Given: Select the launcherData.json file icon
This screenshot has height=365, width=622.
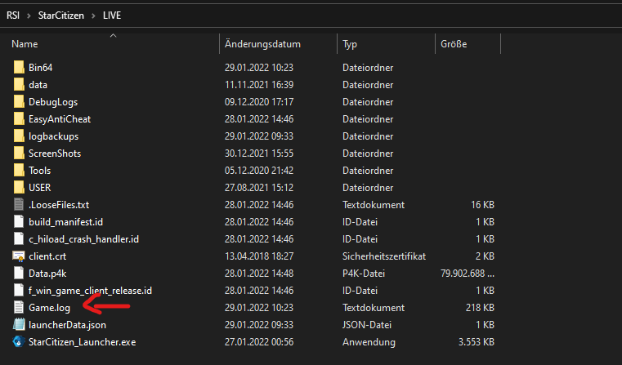Looking at the screenshot, I should 19,324.
